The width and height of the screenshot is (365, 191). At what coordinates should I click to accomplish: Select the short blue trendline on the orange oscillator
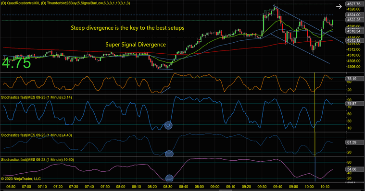pos(166,90)
